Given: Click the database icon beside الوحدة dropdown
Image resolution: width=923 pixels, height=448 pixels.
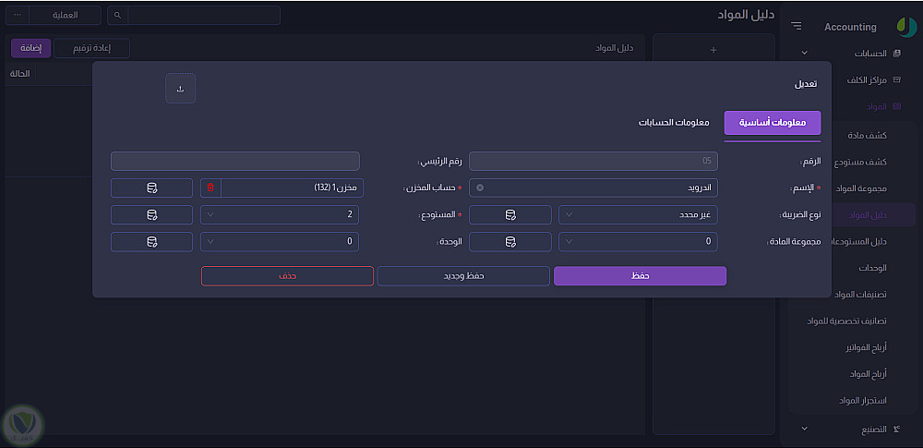Looking at the screenshot, I should (152, 242).
